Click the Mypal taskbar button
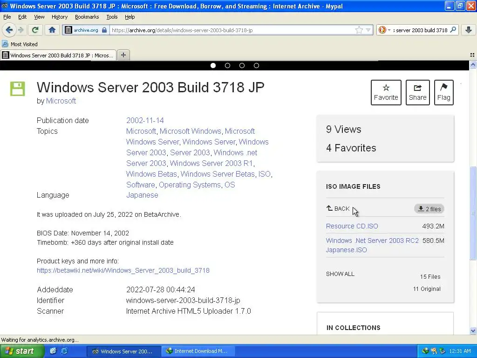 [x=124, y=351]
